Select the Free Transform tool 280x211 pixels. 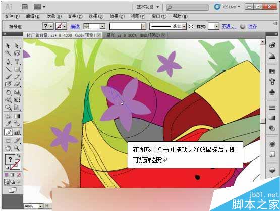pyautogui.click(x=17, y=100)
